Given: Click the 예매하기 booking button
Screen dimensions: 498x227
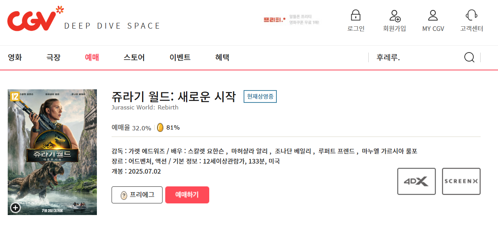Looking at the screenshot, I should point(187,195).
